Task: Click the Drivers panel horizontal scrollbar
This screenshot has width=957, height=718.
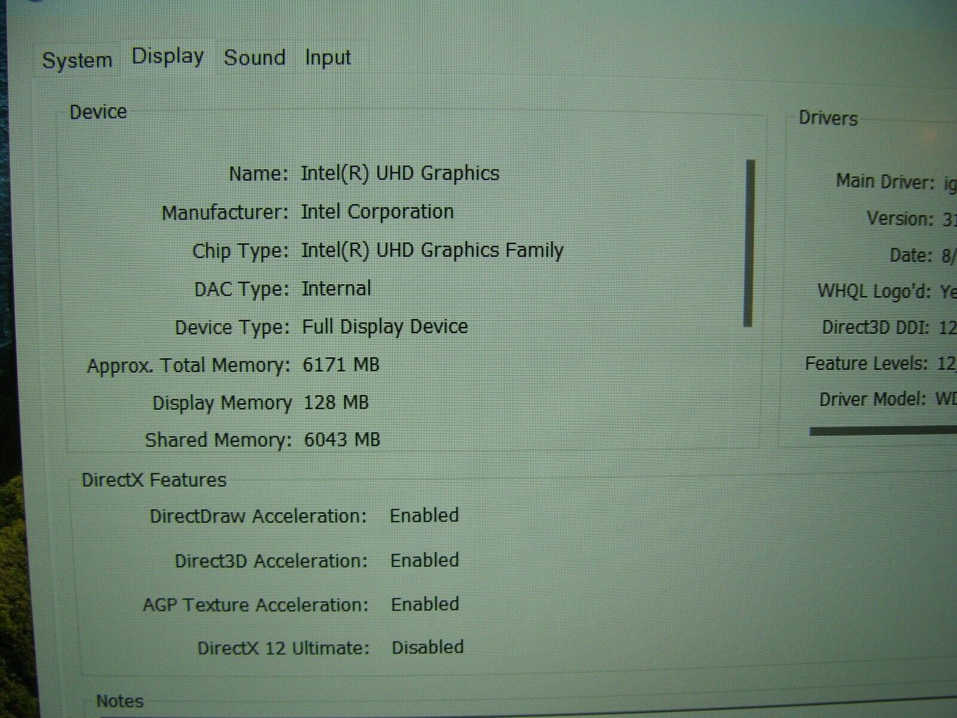Action: click(x=883, y=431)
